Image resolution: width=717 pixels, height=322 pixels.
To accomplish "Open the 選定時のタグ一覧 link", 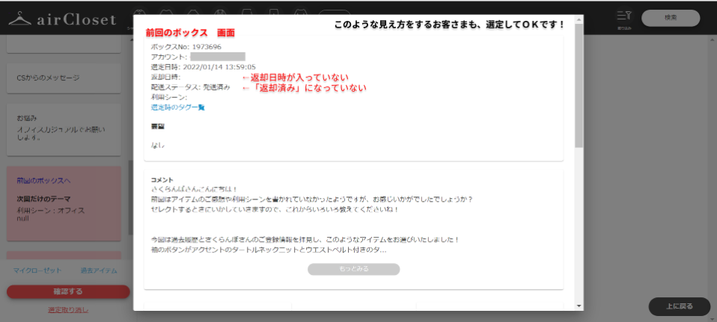I will 174,108.
